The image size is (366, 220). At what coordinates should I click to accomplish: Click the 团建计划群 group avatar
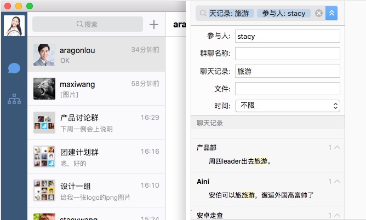click(x=44, y=157)
